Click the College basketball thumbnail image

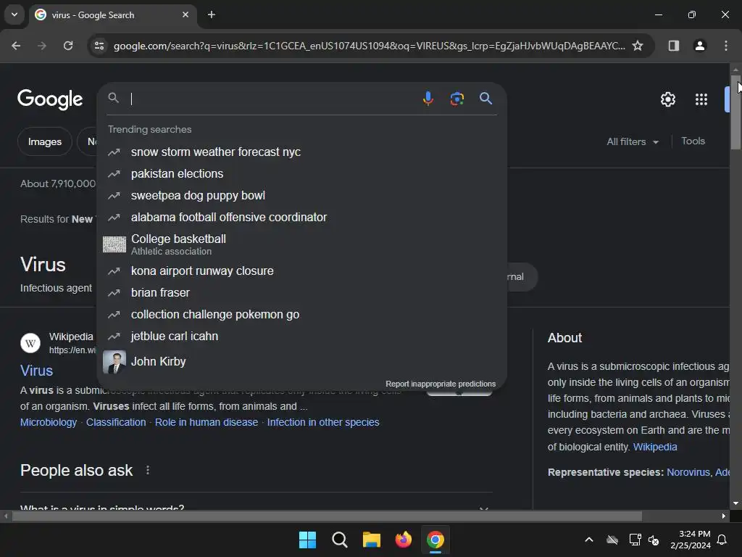[x=114, y=244]
